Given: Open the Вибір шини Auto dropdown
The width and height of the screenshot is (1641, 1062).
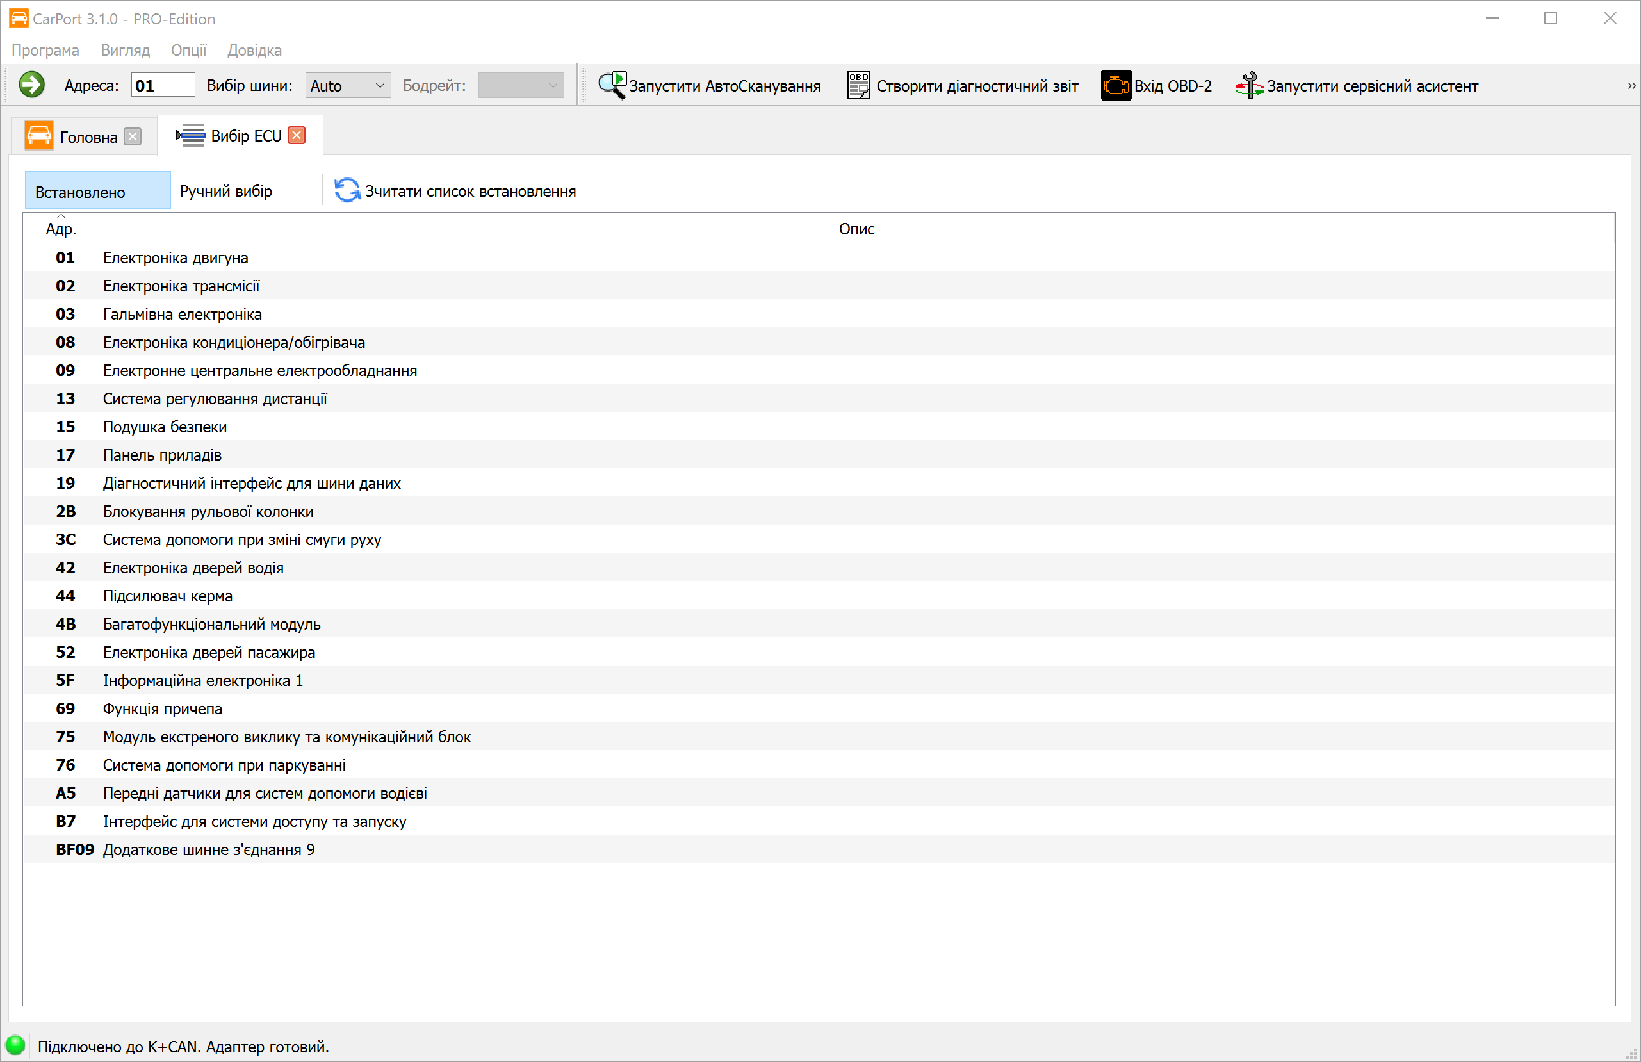Looking at the screenshot, I should (348, 86).
